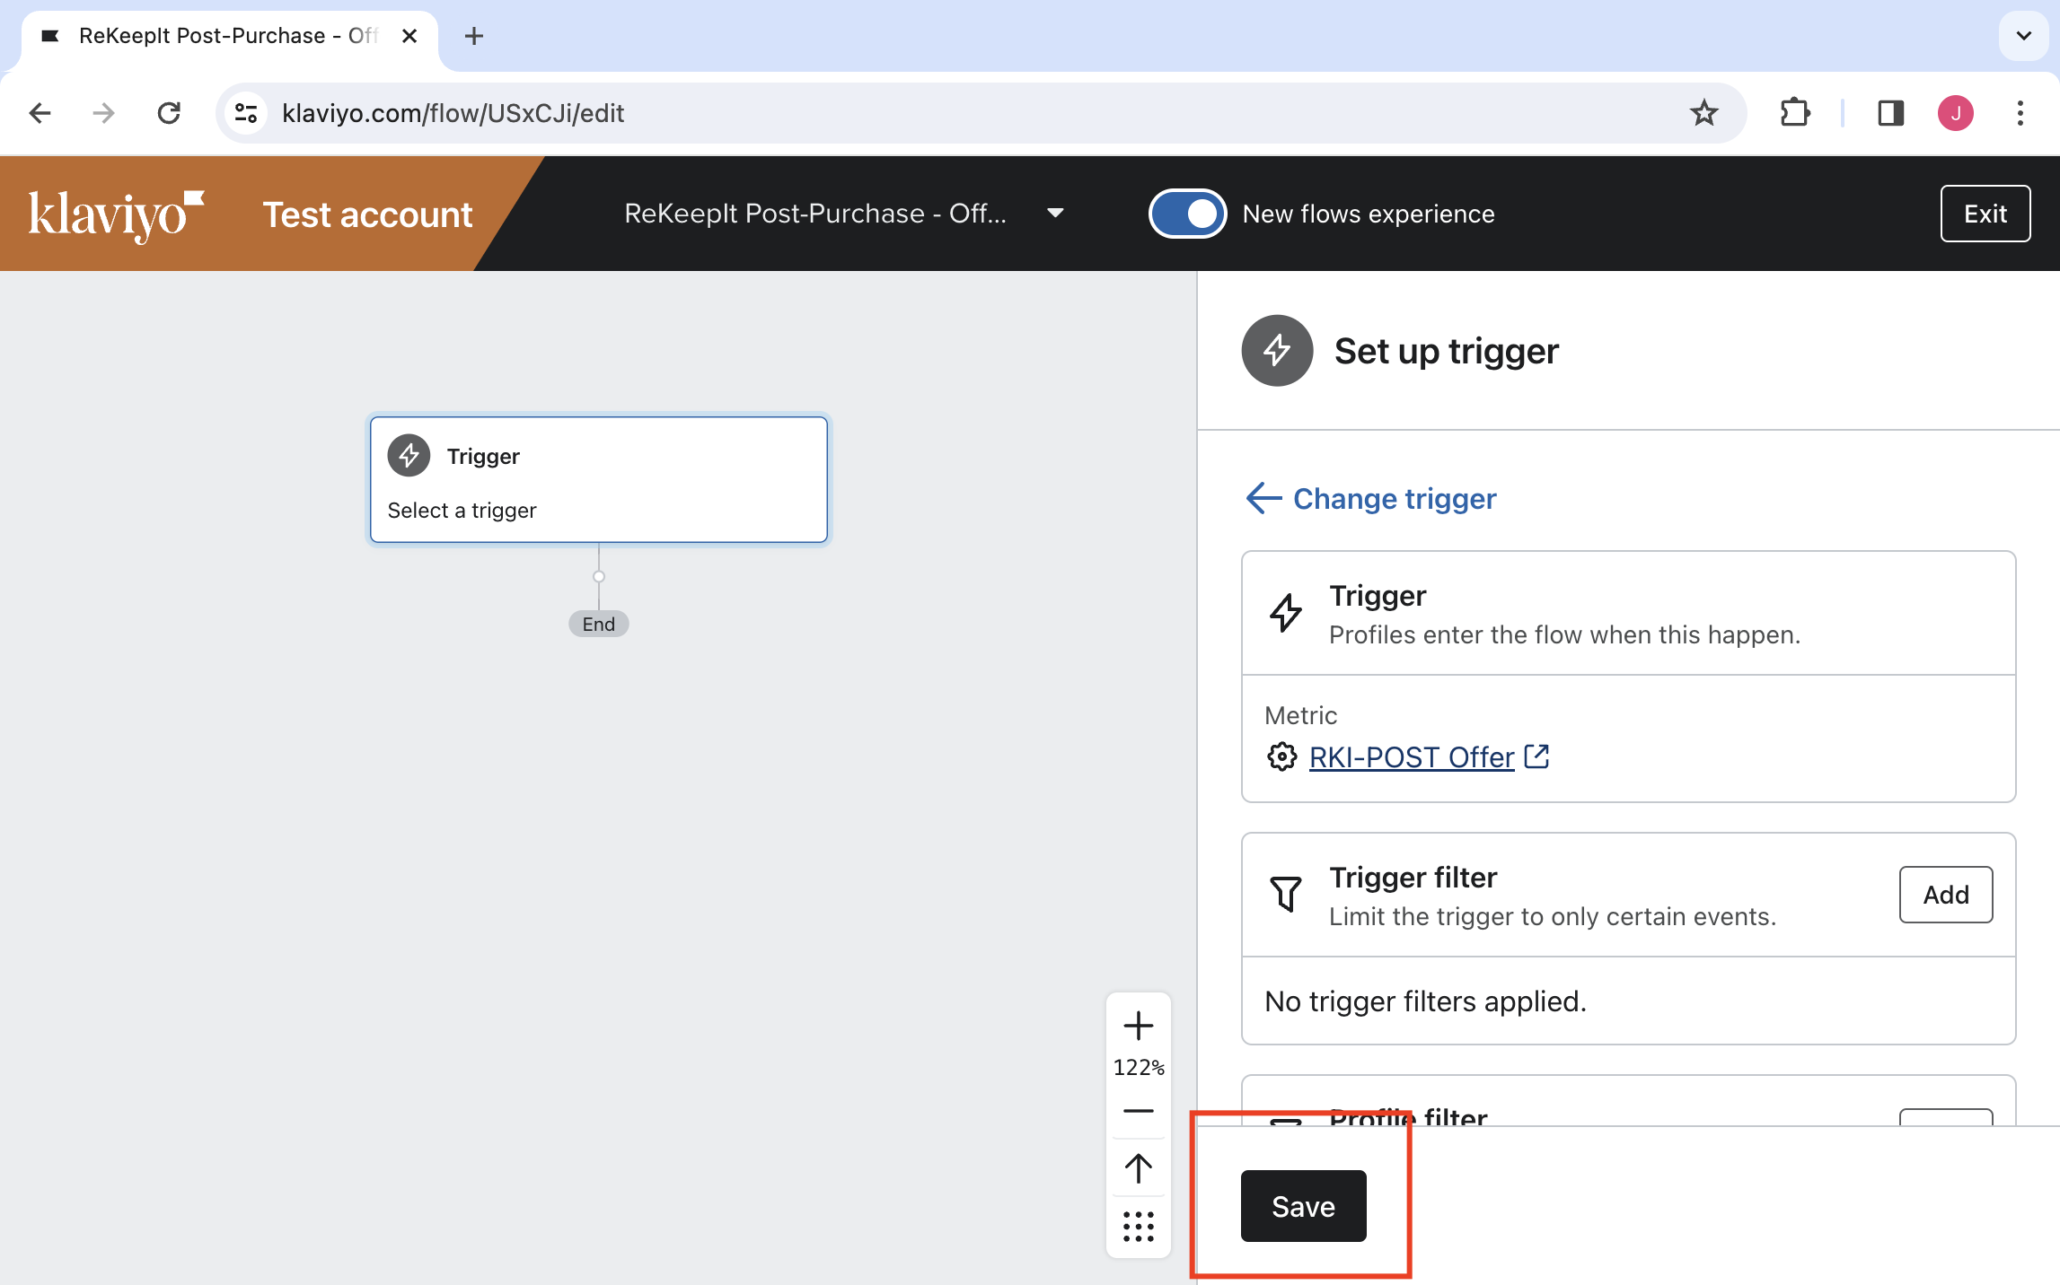This screenshot has width=2060, height=1285.
Task: Open a new browser tab
Action: (474, 36)
